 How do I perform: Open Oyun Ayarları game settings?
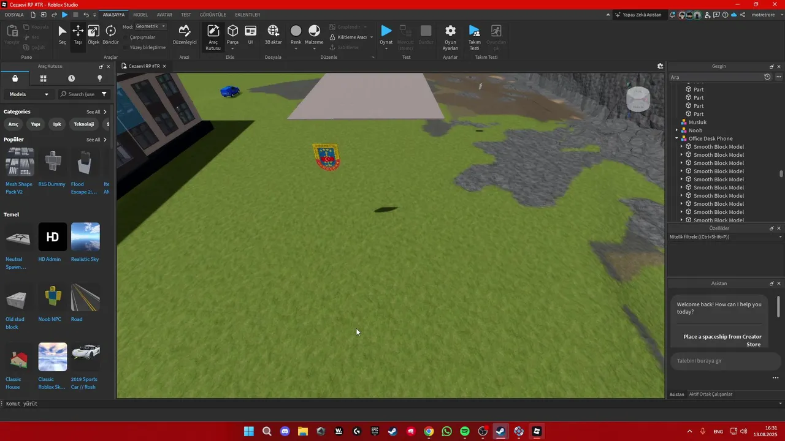450,37
